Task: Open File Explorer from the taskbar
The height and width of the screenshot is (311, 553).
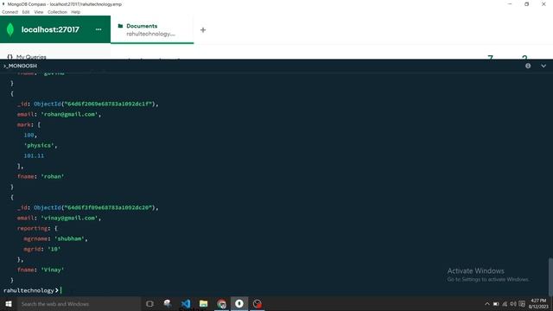Action: click(x=204, y=303)
